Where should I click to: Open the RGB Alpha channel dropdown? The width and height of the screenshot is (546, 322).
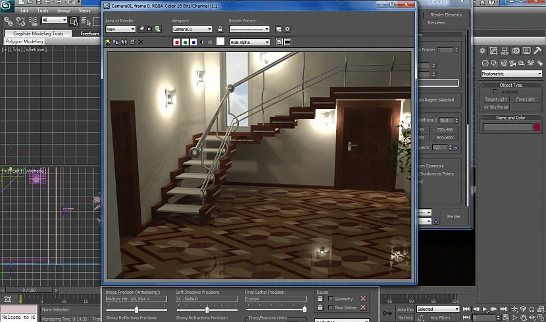point(249,42)
